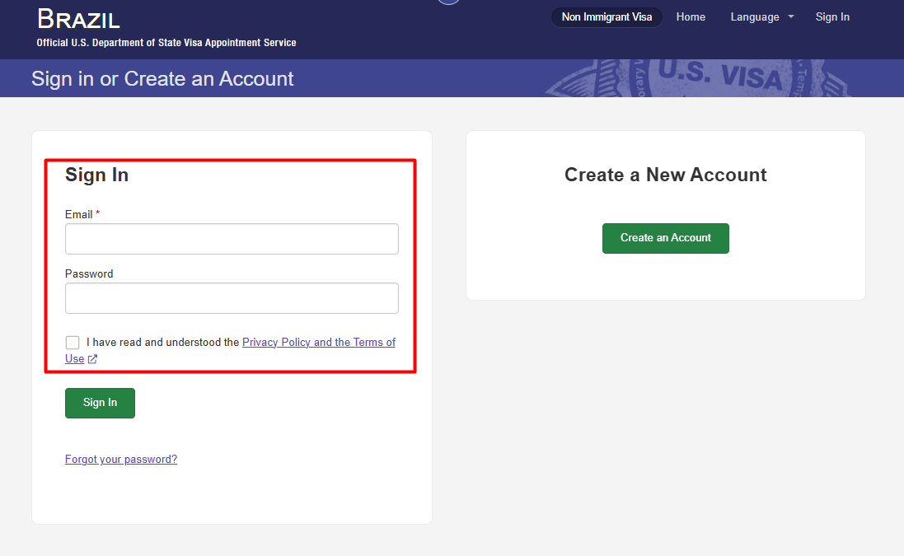Open the Language menu in the header
Viewport: 904px width, 556px height.
[x=754, y=17]
